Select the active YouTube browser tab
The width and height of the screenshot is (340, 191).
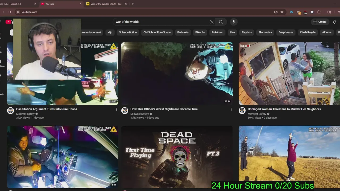pyautogui.click(x=61, y=4)
